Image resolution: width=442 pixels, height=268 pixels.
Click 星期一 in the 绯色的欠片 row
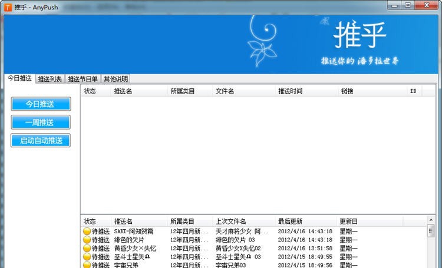pyautogui.click(x=349, y=240)
